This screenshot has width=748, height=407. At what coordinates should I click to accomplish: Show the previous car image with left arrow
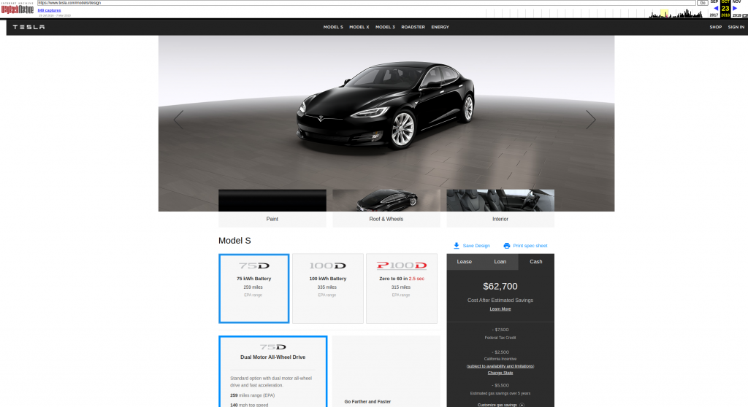click(x=179, y=120)
